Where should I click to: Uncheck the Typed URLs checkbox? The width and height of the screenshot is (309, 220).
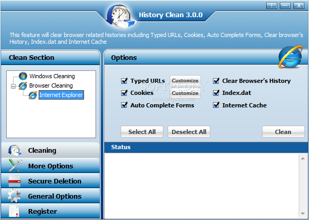[x=124, y=81]
